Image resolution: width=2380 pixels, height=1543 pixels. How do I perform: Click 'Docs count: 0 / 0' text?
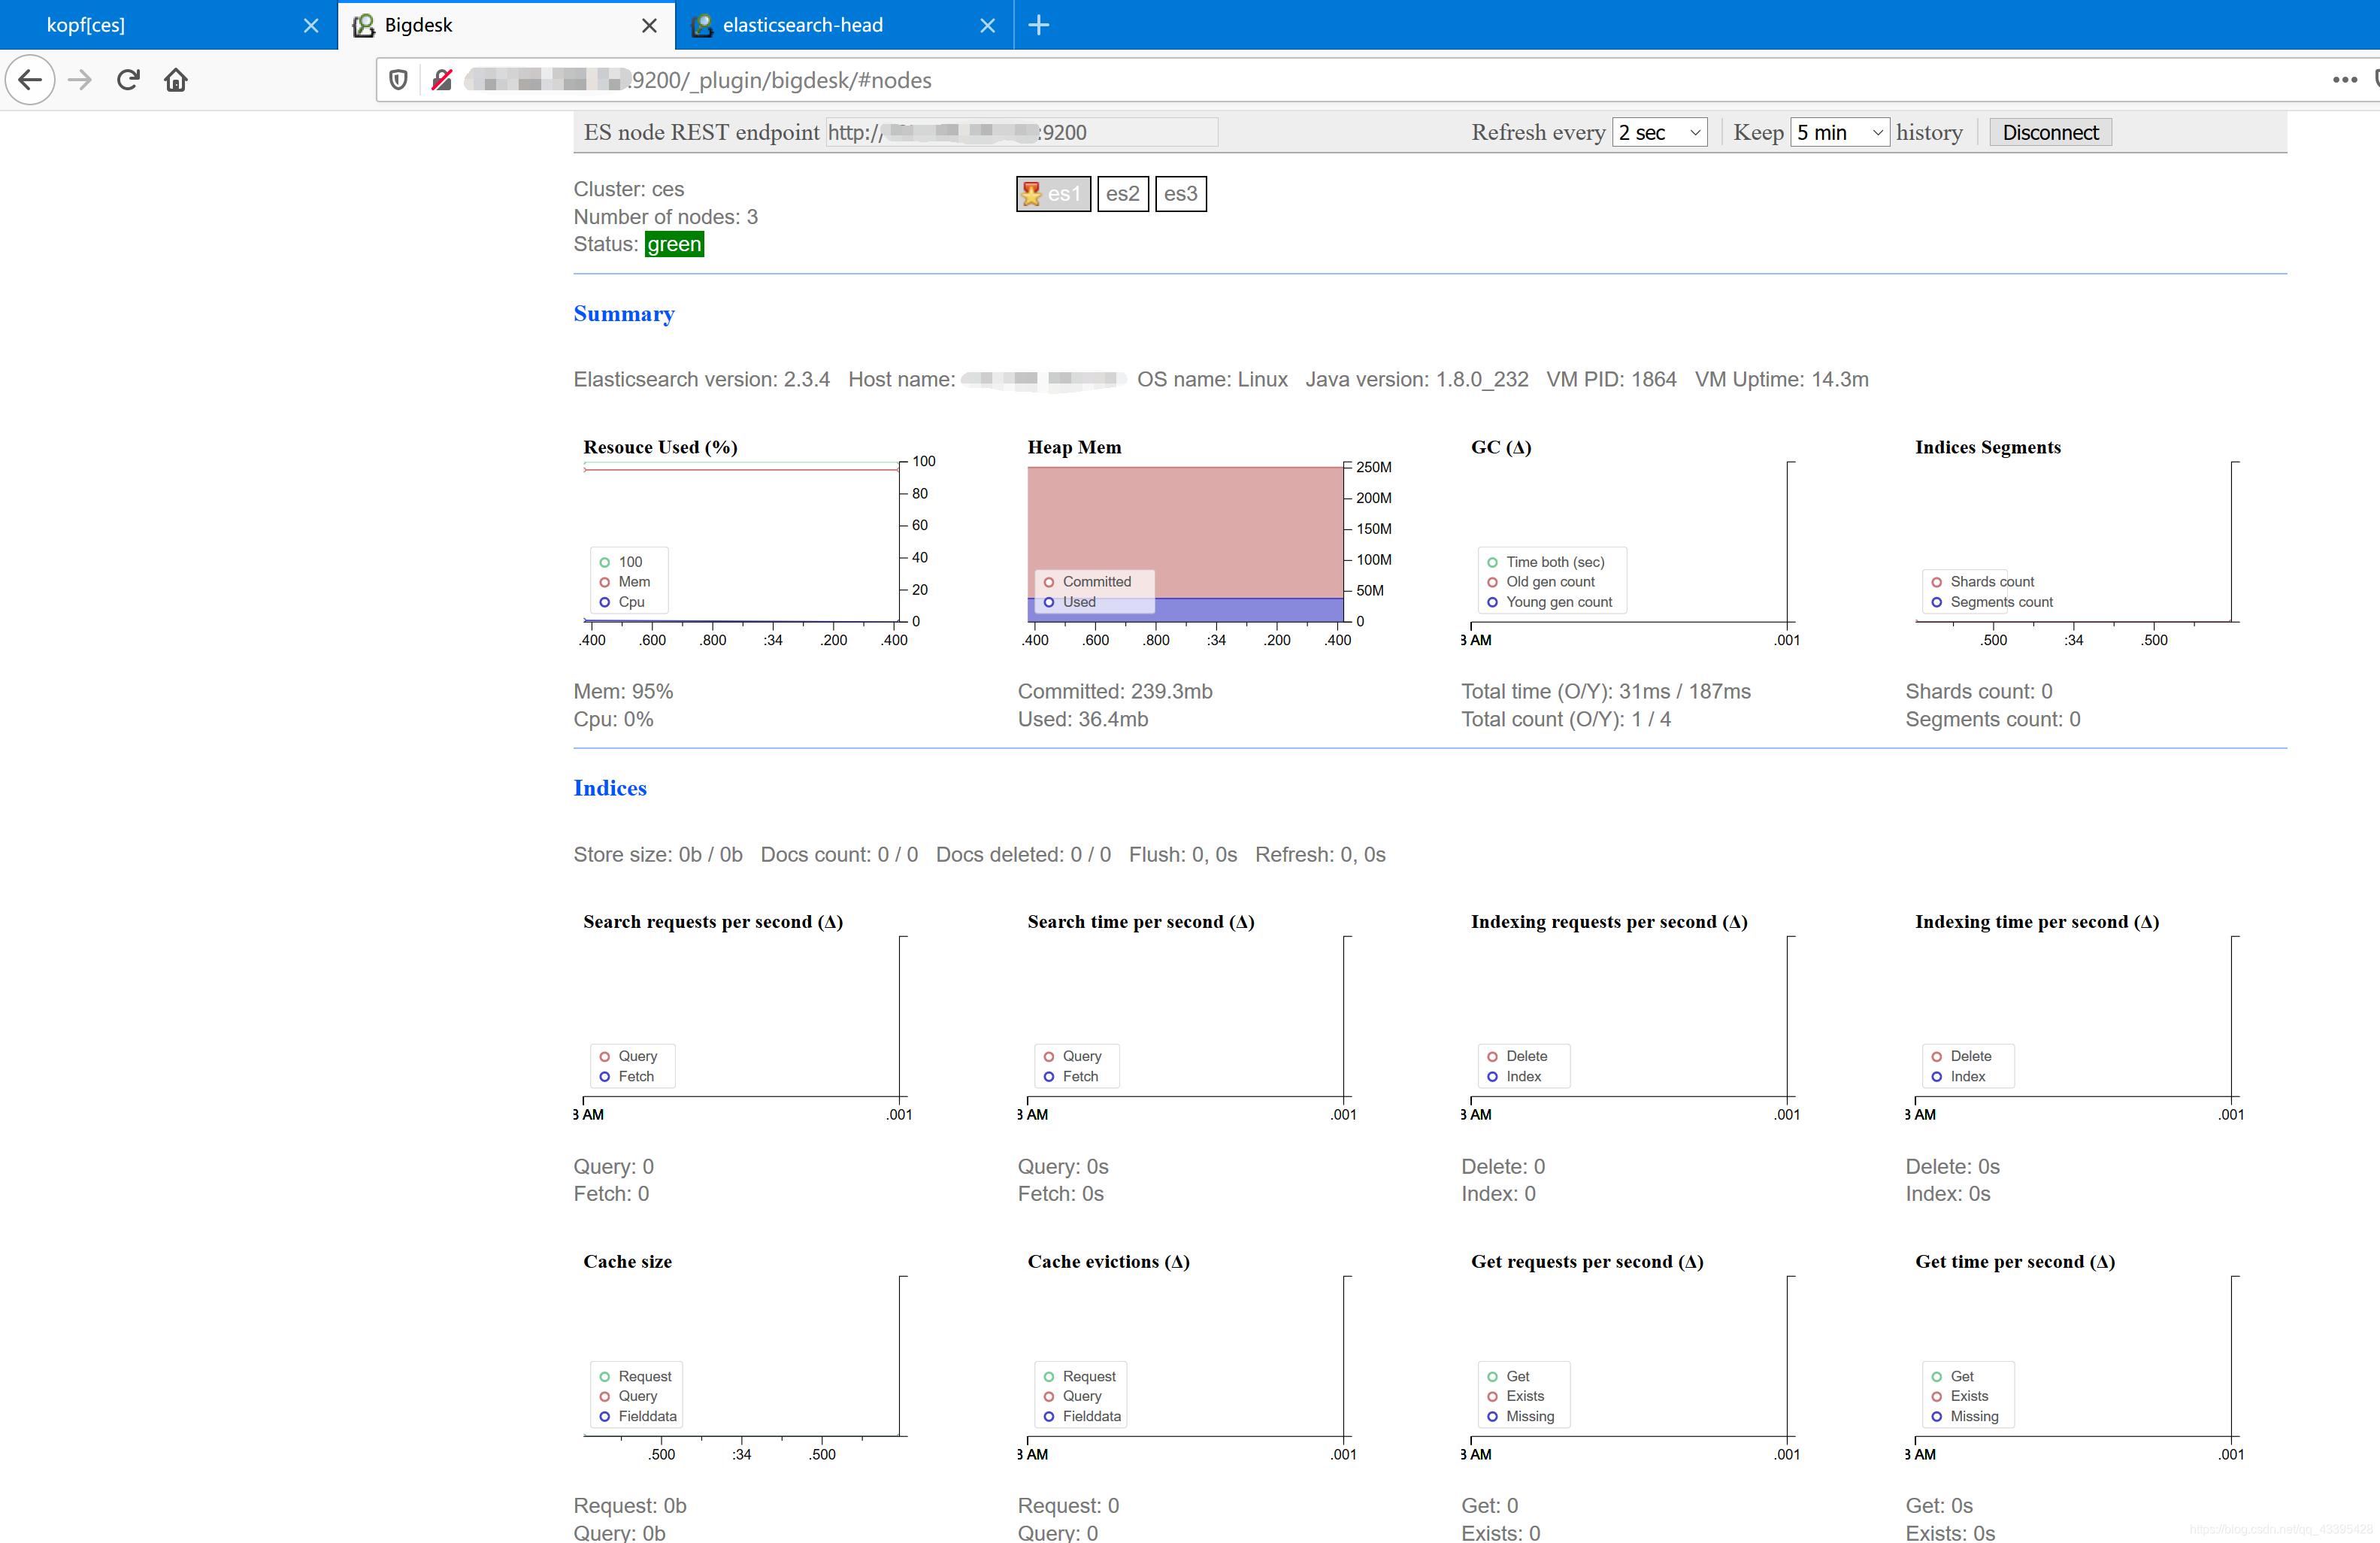click(839, 854)
